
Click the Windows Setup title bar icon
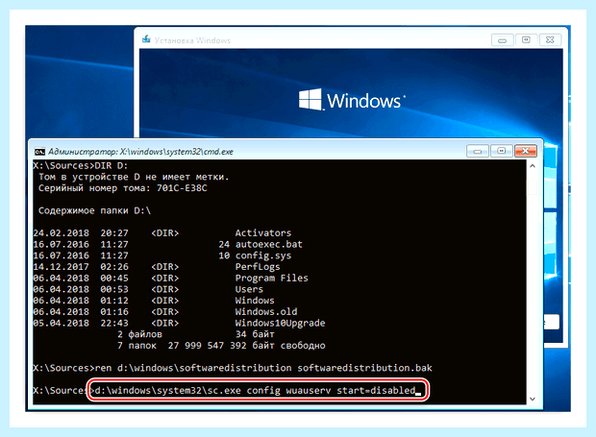146,39
